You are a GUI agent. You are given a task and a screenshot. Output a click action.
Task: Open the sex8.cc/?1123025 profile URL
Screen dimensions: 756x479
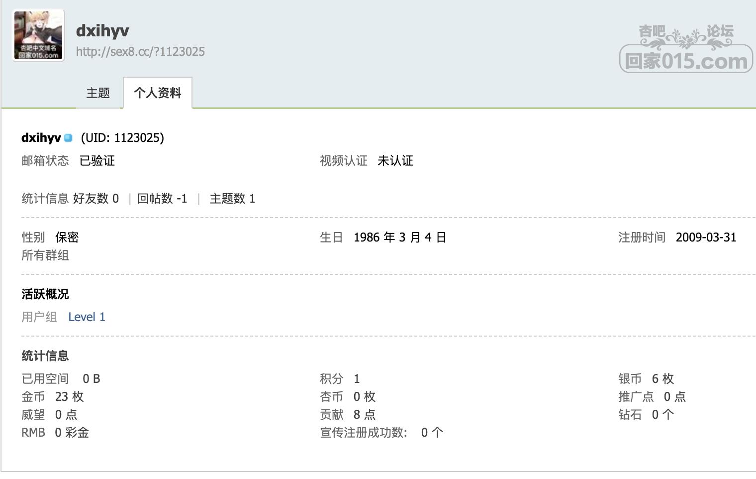point(140,52)
